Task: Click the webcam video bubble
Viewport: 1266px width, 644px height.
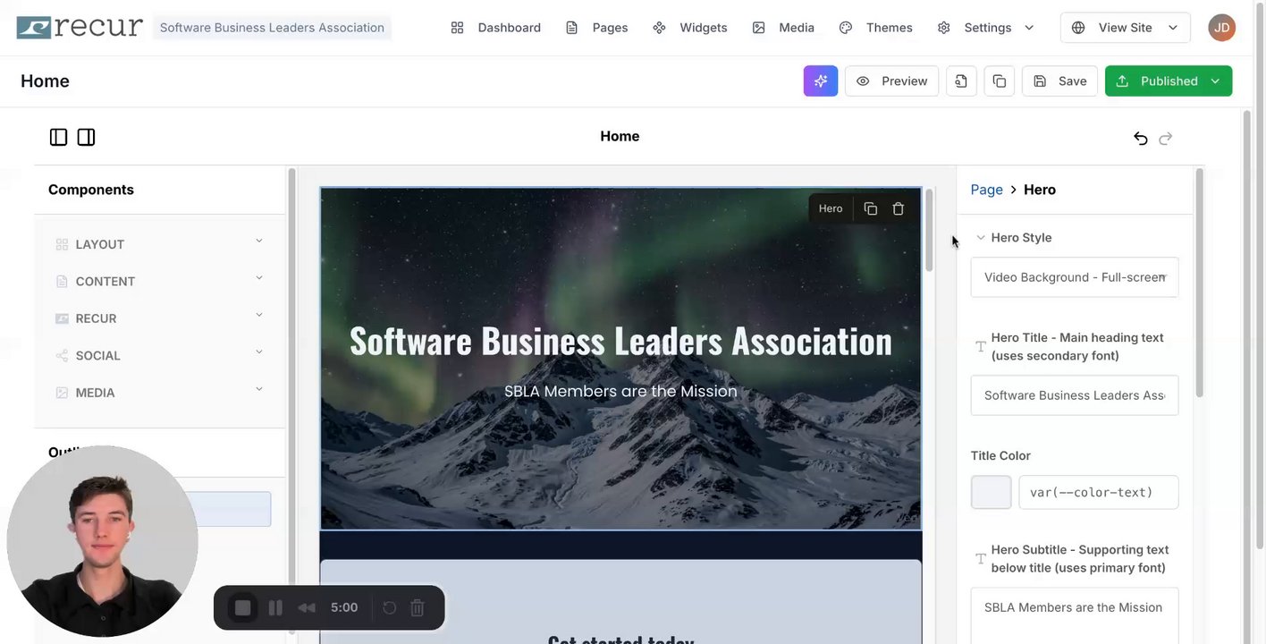Action: 102,541
